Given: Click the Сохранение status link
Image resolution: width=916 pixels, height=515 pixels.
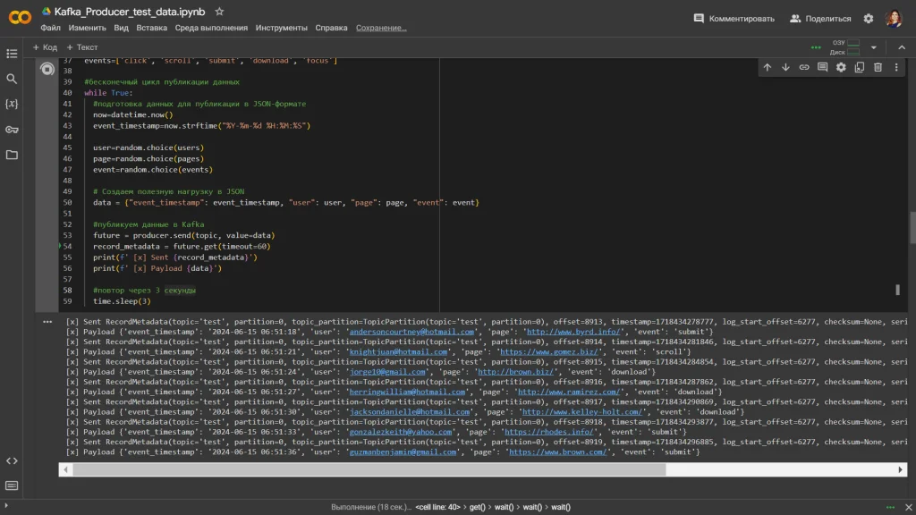Looking at the screenshot, I should 381,28.
